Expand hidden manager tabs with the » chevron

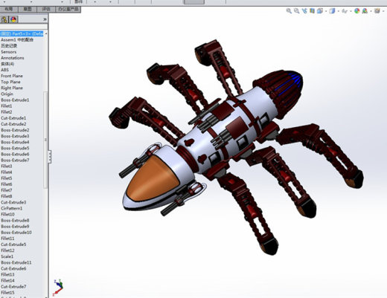[45, 19]
